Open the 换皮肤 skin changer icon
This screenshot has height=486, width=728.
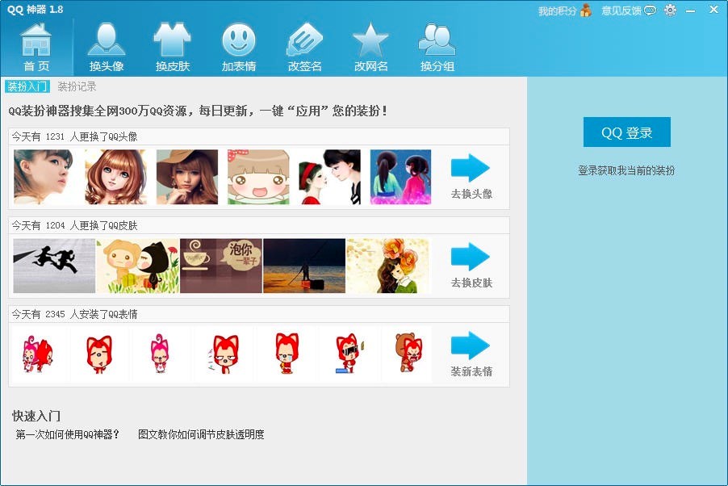[x=172, y=44]
